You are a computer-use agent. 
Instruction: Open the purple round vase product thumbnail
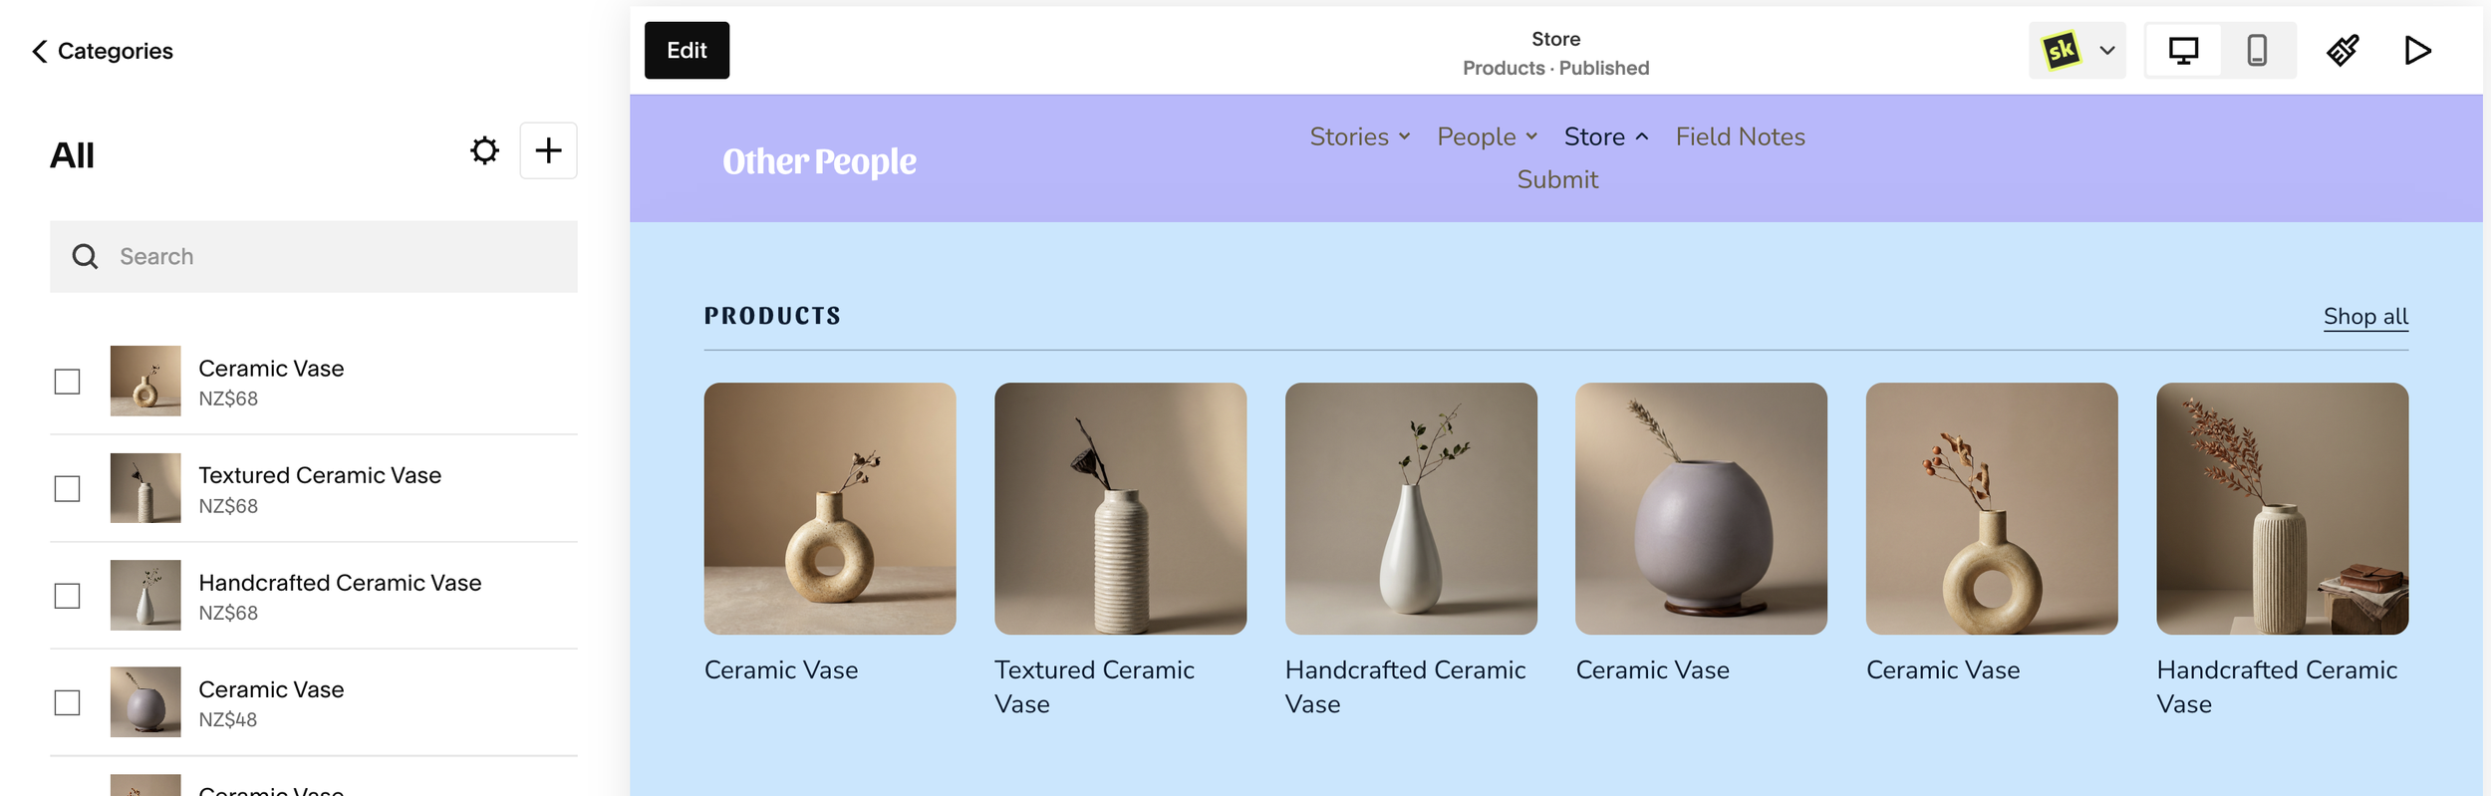coord(1701,509)
